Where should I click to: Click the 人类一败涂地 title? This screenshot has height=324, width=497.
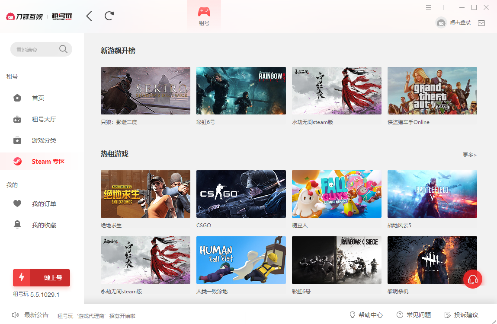pos(212,291)
